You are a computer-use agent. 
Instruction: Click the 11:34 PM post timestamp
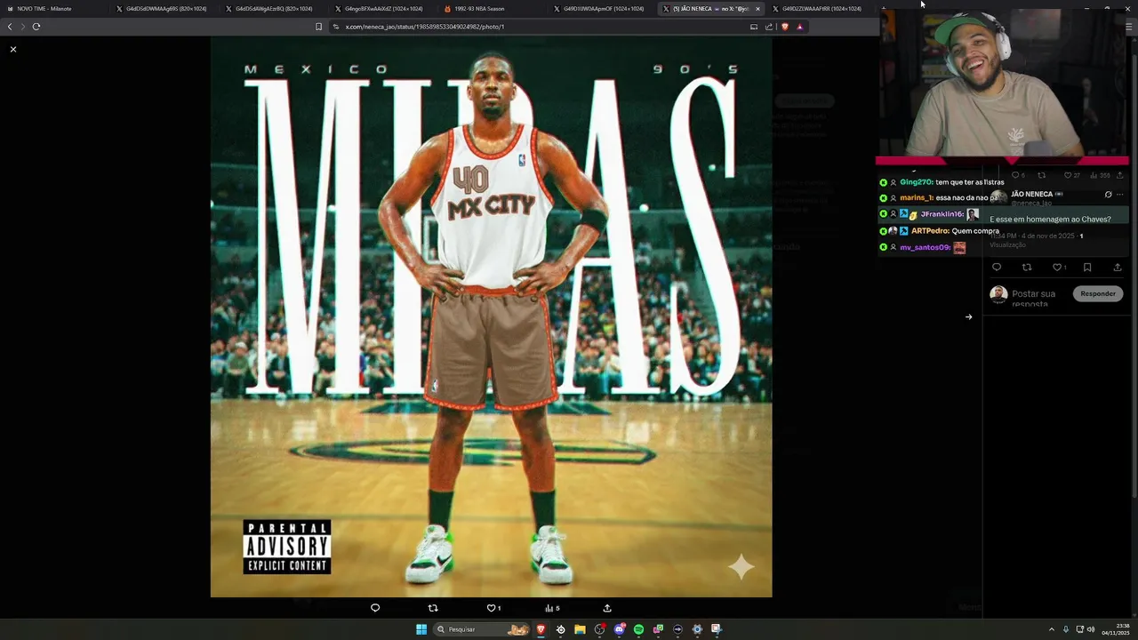(1032, 236)
